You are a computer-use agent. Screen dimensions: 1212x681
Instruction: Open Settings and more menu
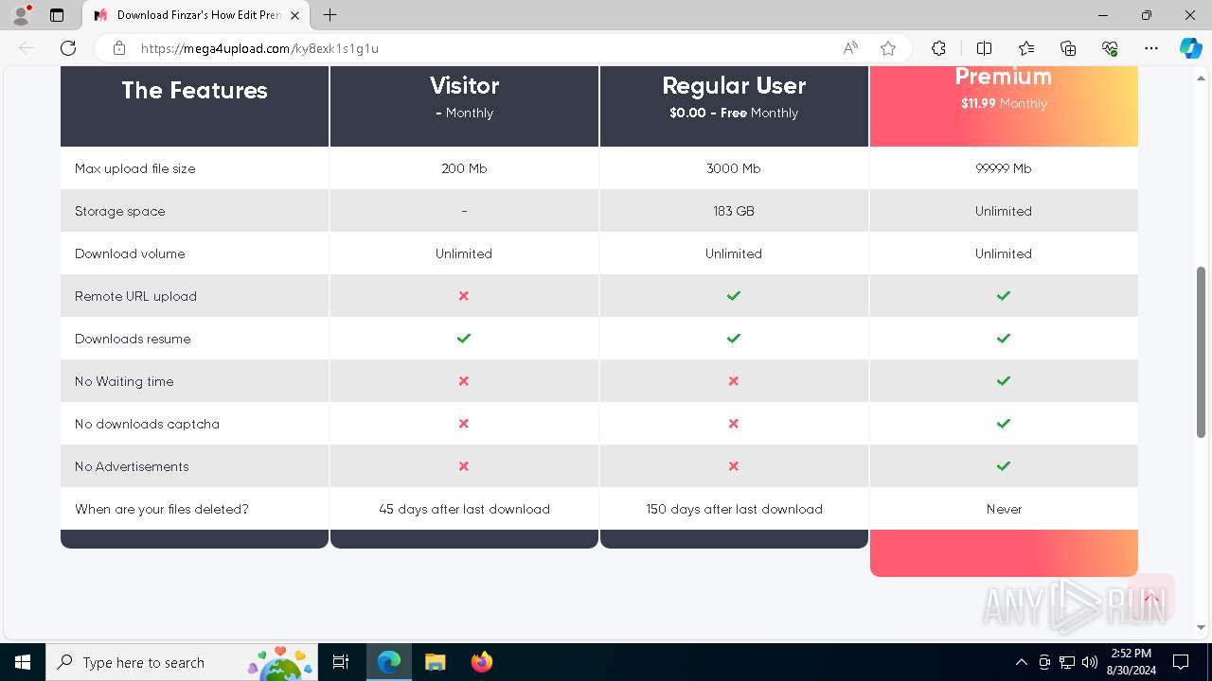point(1151,48)
